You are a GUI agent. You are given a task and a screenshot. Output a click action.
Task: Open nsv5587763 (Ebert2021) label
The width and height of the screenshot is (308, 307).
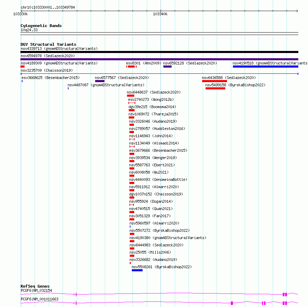(152, 165)
